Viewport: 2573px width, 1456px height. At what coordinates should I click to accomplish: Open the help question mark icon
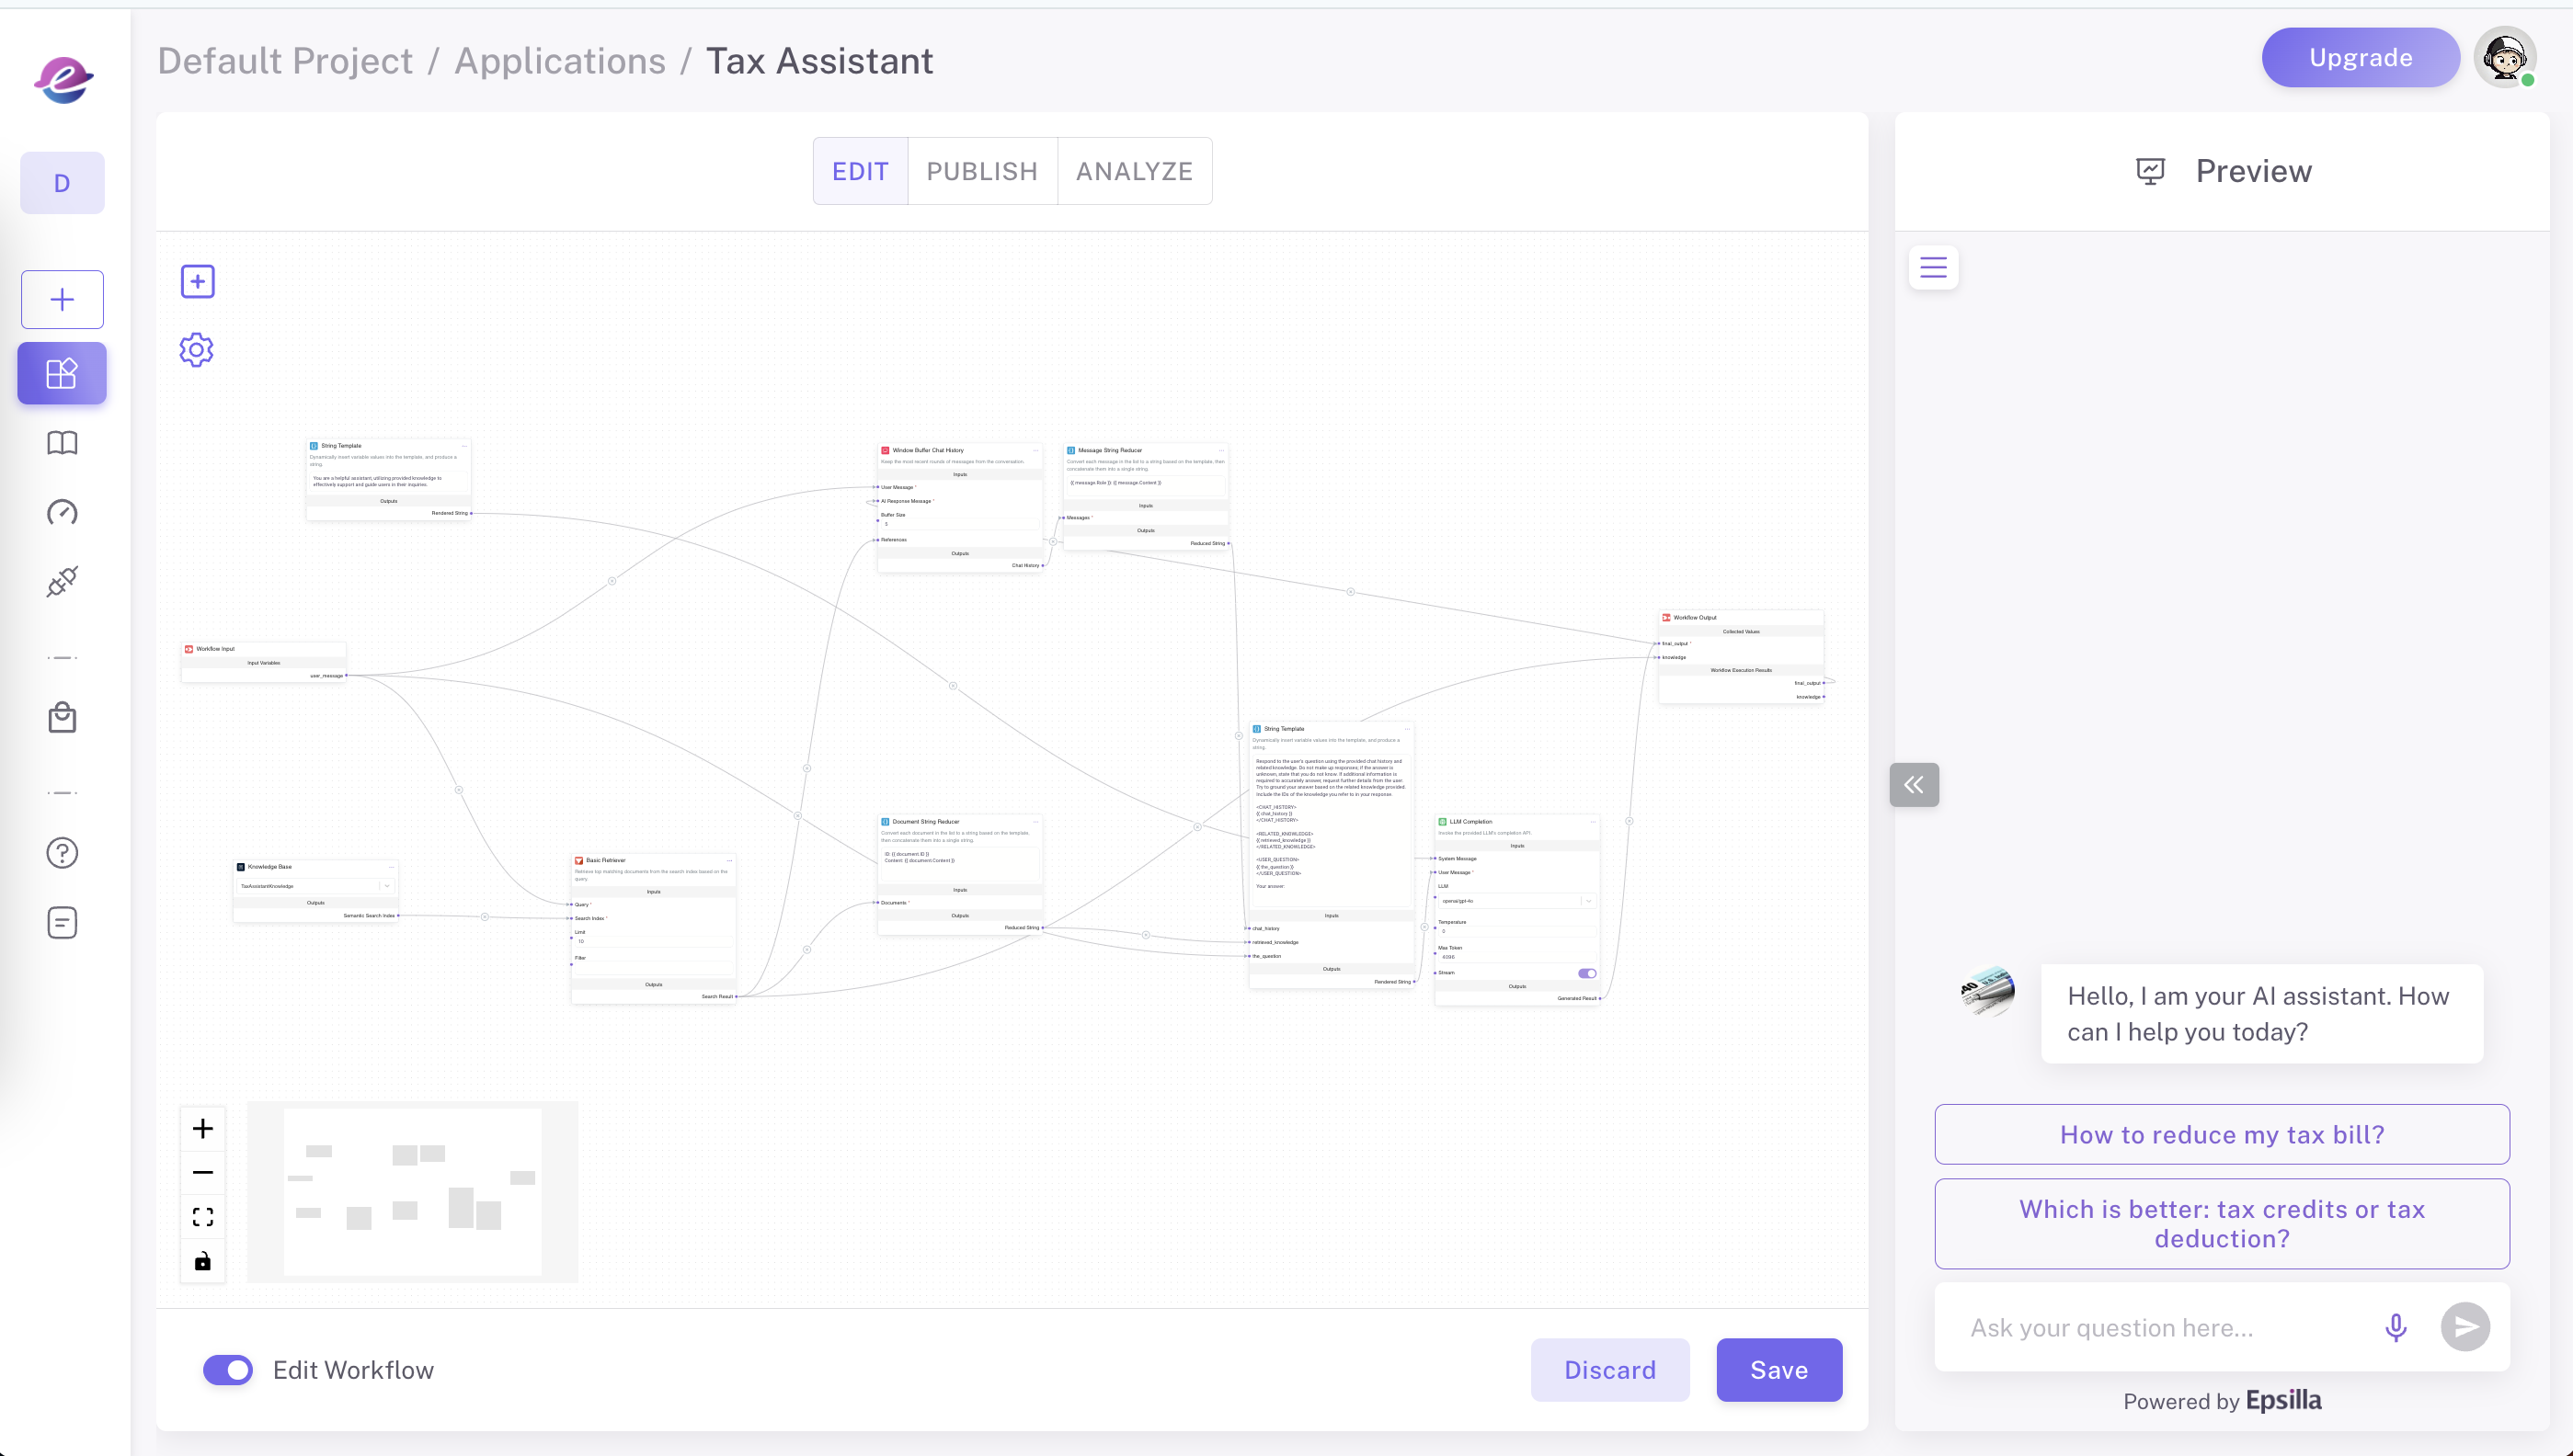click(x=62, y=853)
